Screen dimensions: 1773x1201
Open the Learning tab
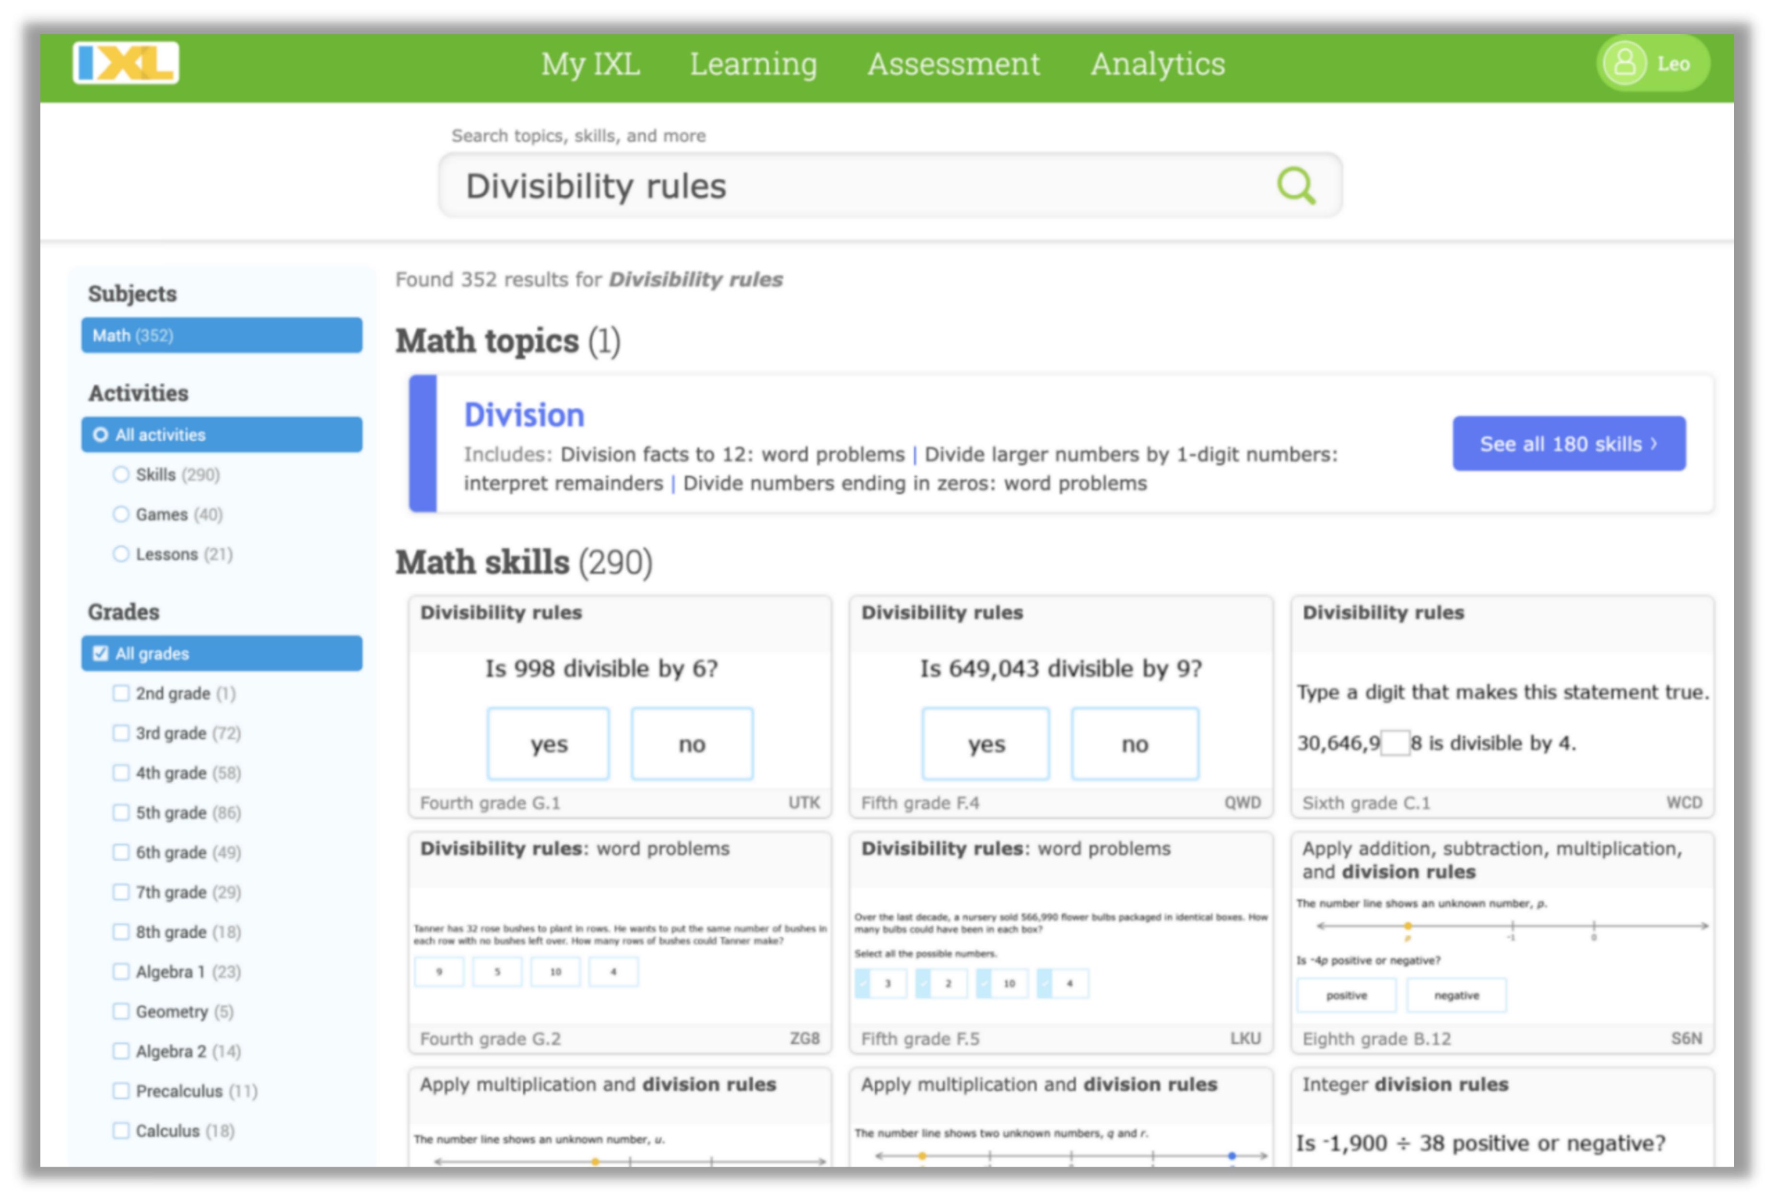(753, 64)
